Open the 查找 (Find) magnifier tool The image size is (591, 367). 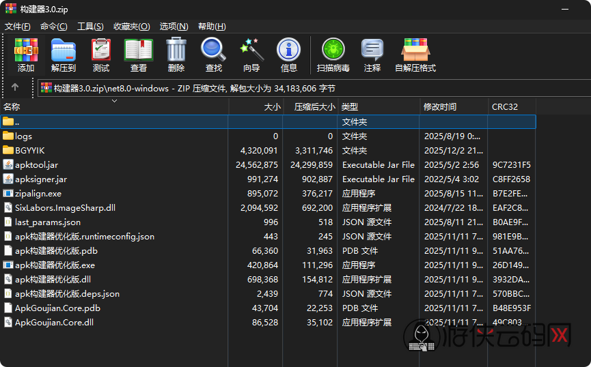pos(214,55)
